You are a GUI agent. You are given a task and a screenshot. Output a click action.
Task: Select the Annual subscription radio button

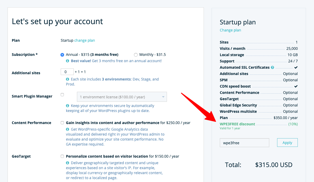(62, 55)
